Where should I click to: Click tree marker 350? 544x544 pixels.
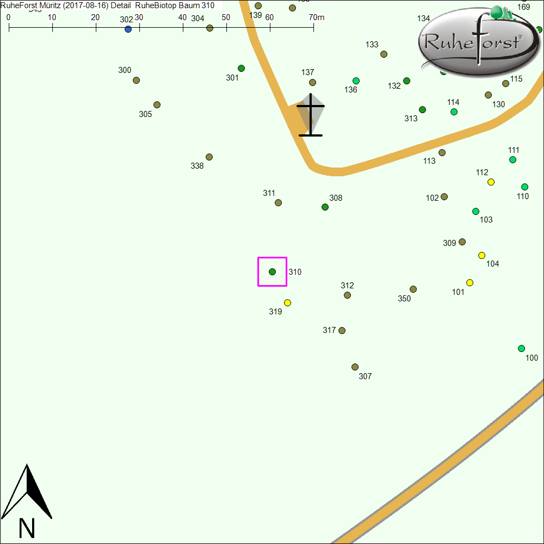[x=413, y=289]
